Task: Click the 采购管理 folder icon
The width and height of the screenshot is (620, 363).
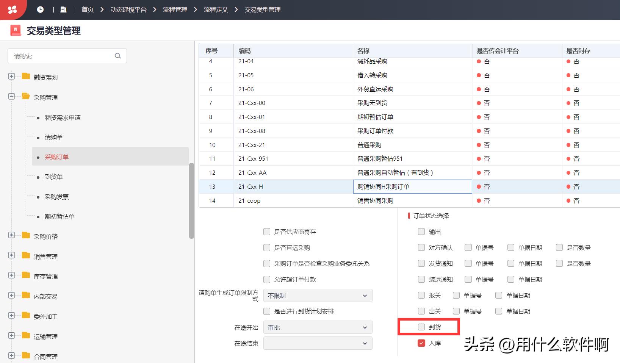Action: pos(25,97)
